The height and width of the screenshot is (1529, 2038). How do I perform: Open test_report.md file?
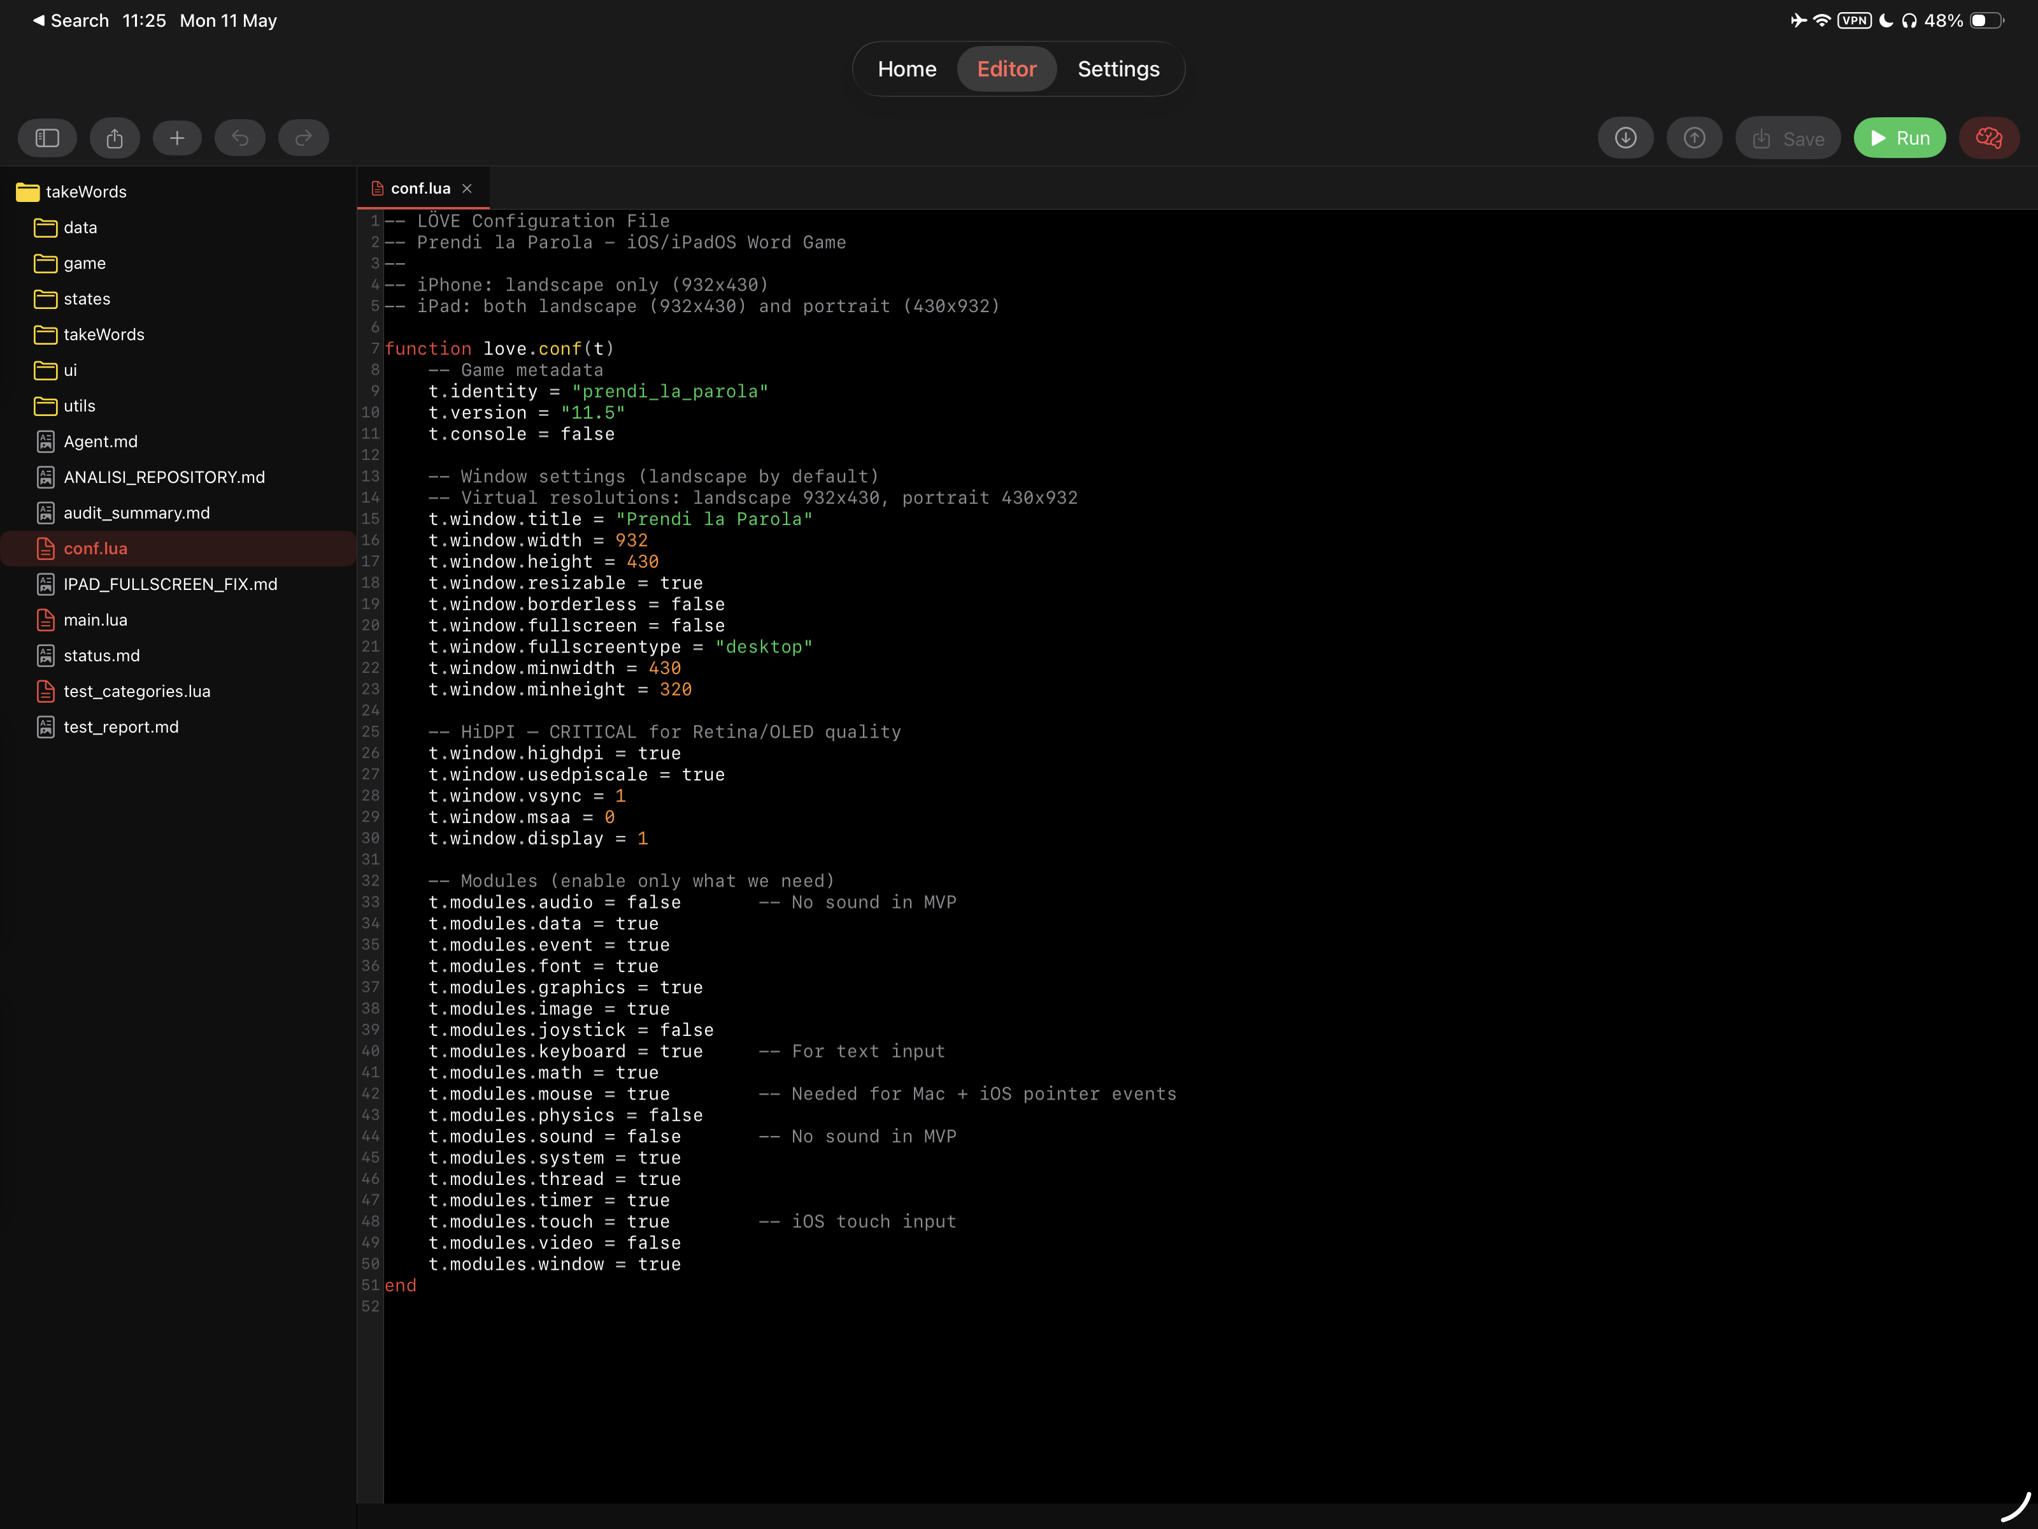coord(121,727)
